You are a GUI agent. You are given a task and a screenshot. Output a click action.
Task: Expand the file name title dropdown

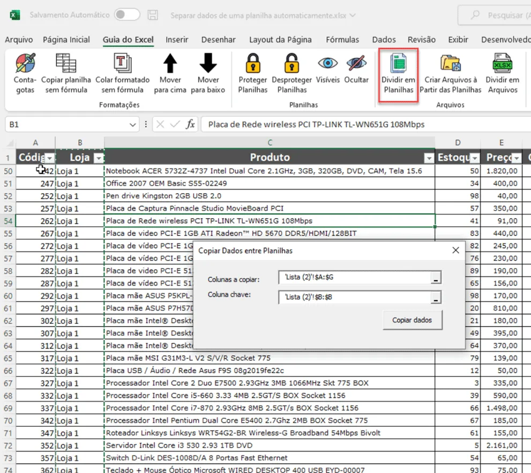[x=353, y=15]
